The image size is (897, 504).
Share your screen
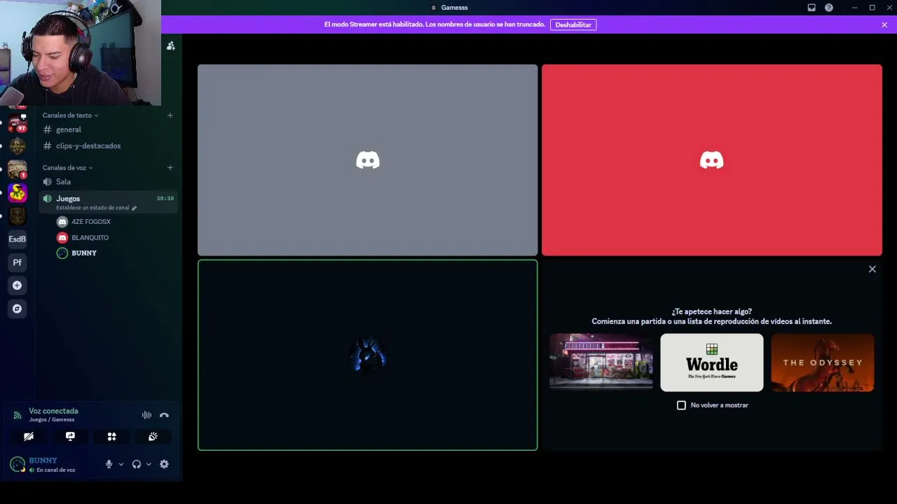70,436
